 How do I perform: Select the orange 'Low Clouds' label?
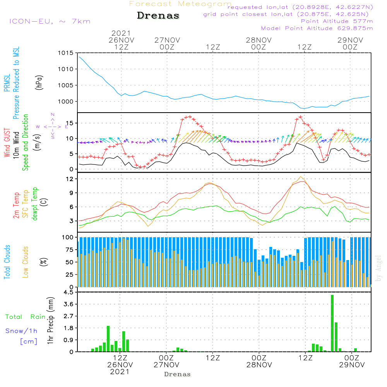click(26, 262)
